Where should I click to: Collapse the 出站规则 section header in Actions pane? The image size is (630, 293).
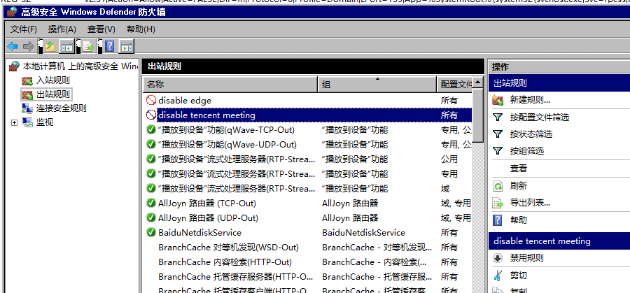(x=559, y=83)
